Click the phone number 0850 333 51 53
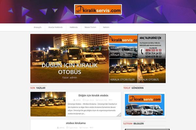 pos(154,50)
